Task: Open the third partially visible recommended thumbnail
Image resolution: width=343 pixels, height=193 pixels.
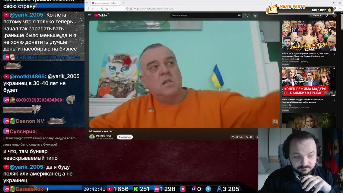Action: coord(308,120)
